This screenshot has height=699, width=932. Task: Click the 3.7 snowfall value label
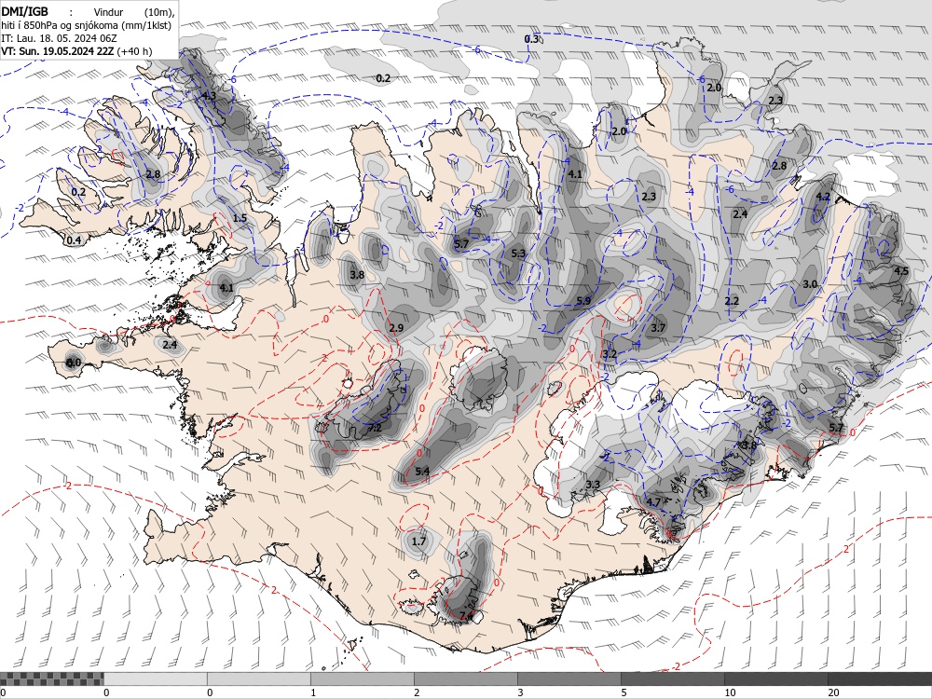coord(658,327)
